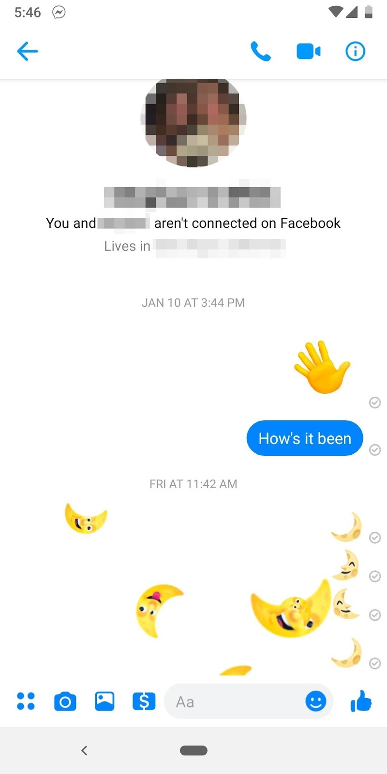Screen dimensions: 387x774
Task: Tap the delivered checkmark beside waving hand
Action: click(x=375, y=402)
